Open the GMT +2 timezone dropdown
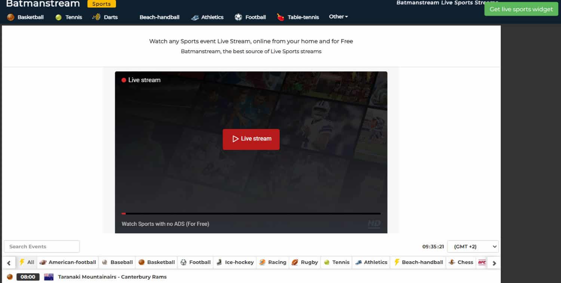 pos(473,247)
